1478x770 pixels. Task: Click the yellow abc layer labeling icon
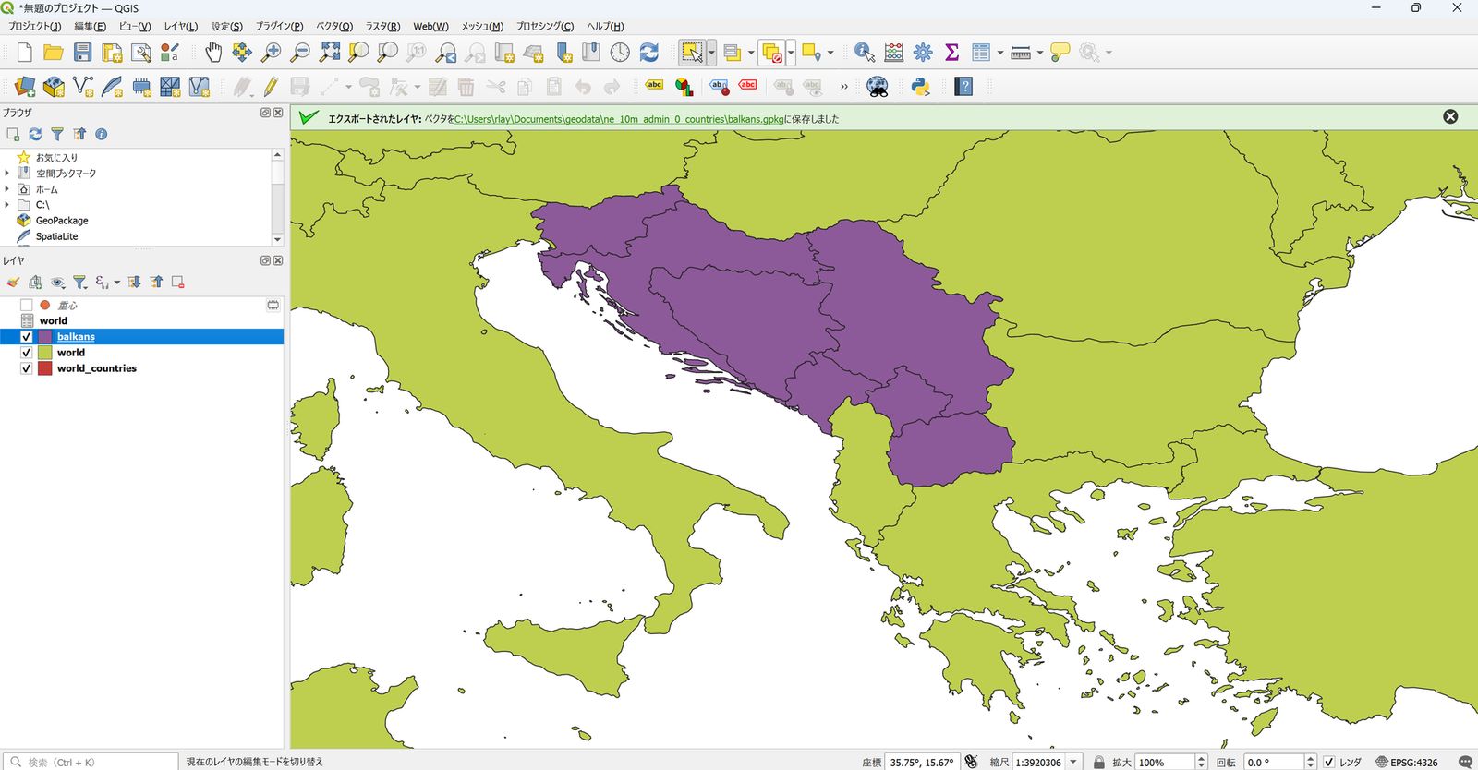coord(654,85)
